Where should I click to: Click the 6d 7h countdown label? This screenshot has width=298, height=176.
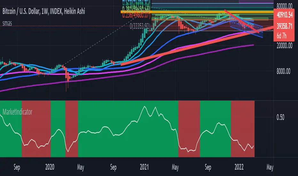281,36
